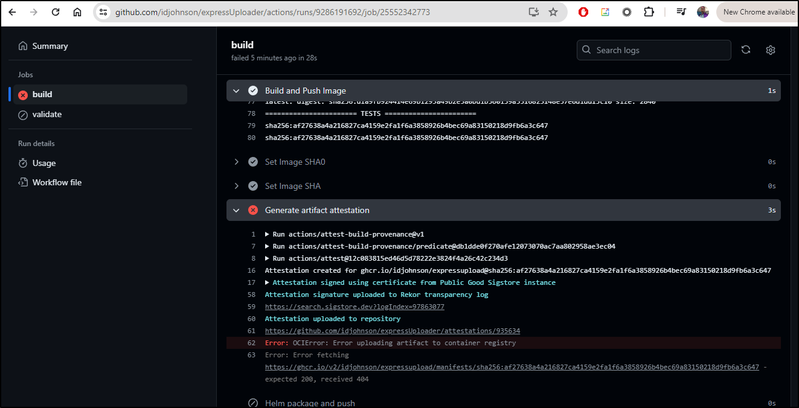Open the Extensions puzzle piece menu
799x408 pixels.
649,12
